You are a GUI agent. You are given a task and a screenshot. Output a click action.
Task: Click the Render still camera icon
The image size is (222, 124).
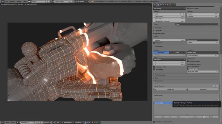(x=155, y=90)
